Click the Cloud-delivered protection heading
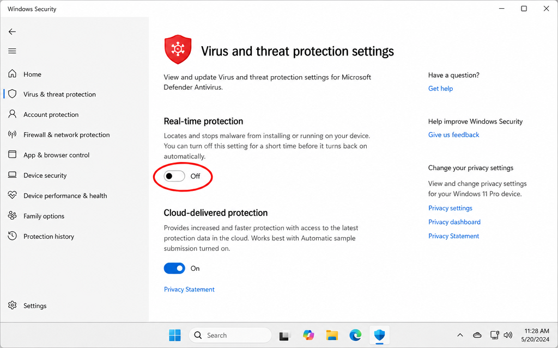The image size is (558, 348). (x=215, y=213)
